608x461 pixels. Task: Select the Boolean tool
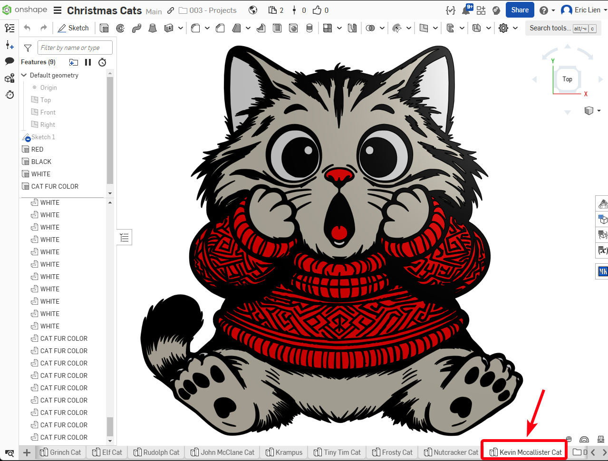tap(370, 28)
